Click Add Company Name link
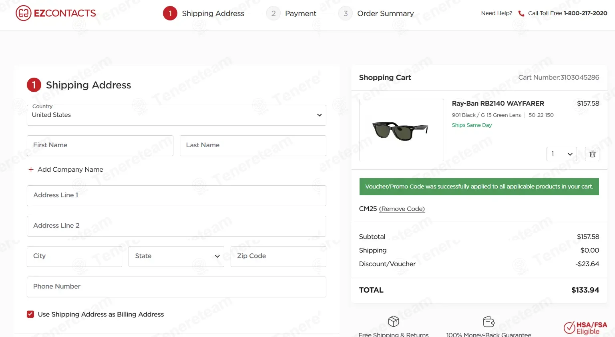Viewport: 615px width, 337px height. click(70, 170)
